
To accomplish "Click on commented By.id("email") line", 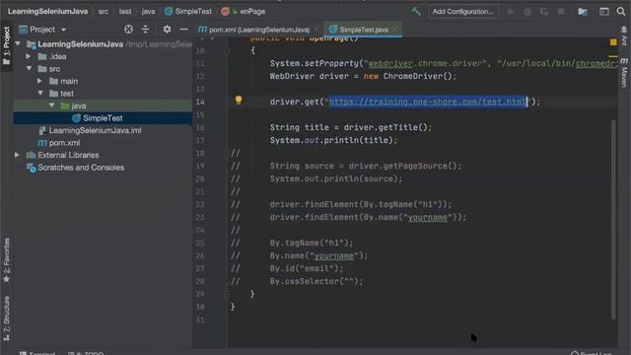I will point(307,268).
